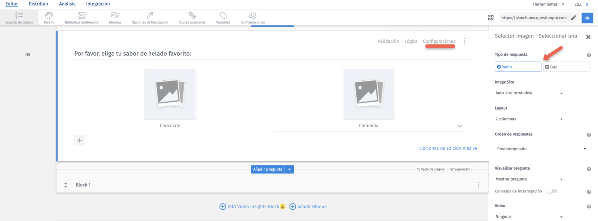Viewport: 598px width, 221px height.
Task: Open the Idiomas language icon
Action: 115,15
